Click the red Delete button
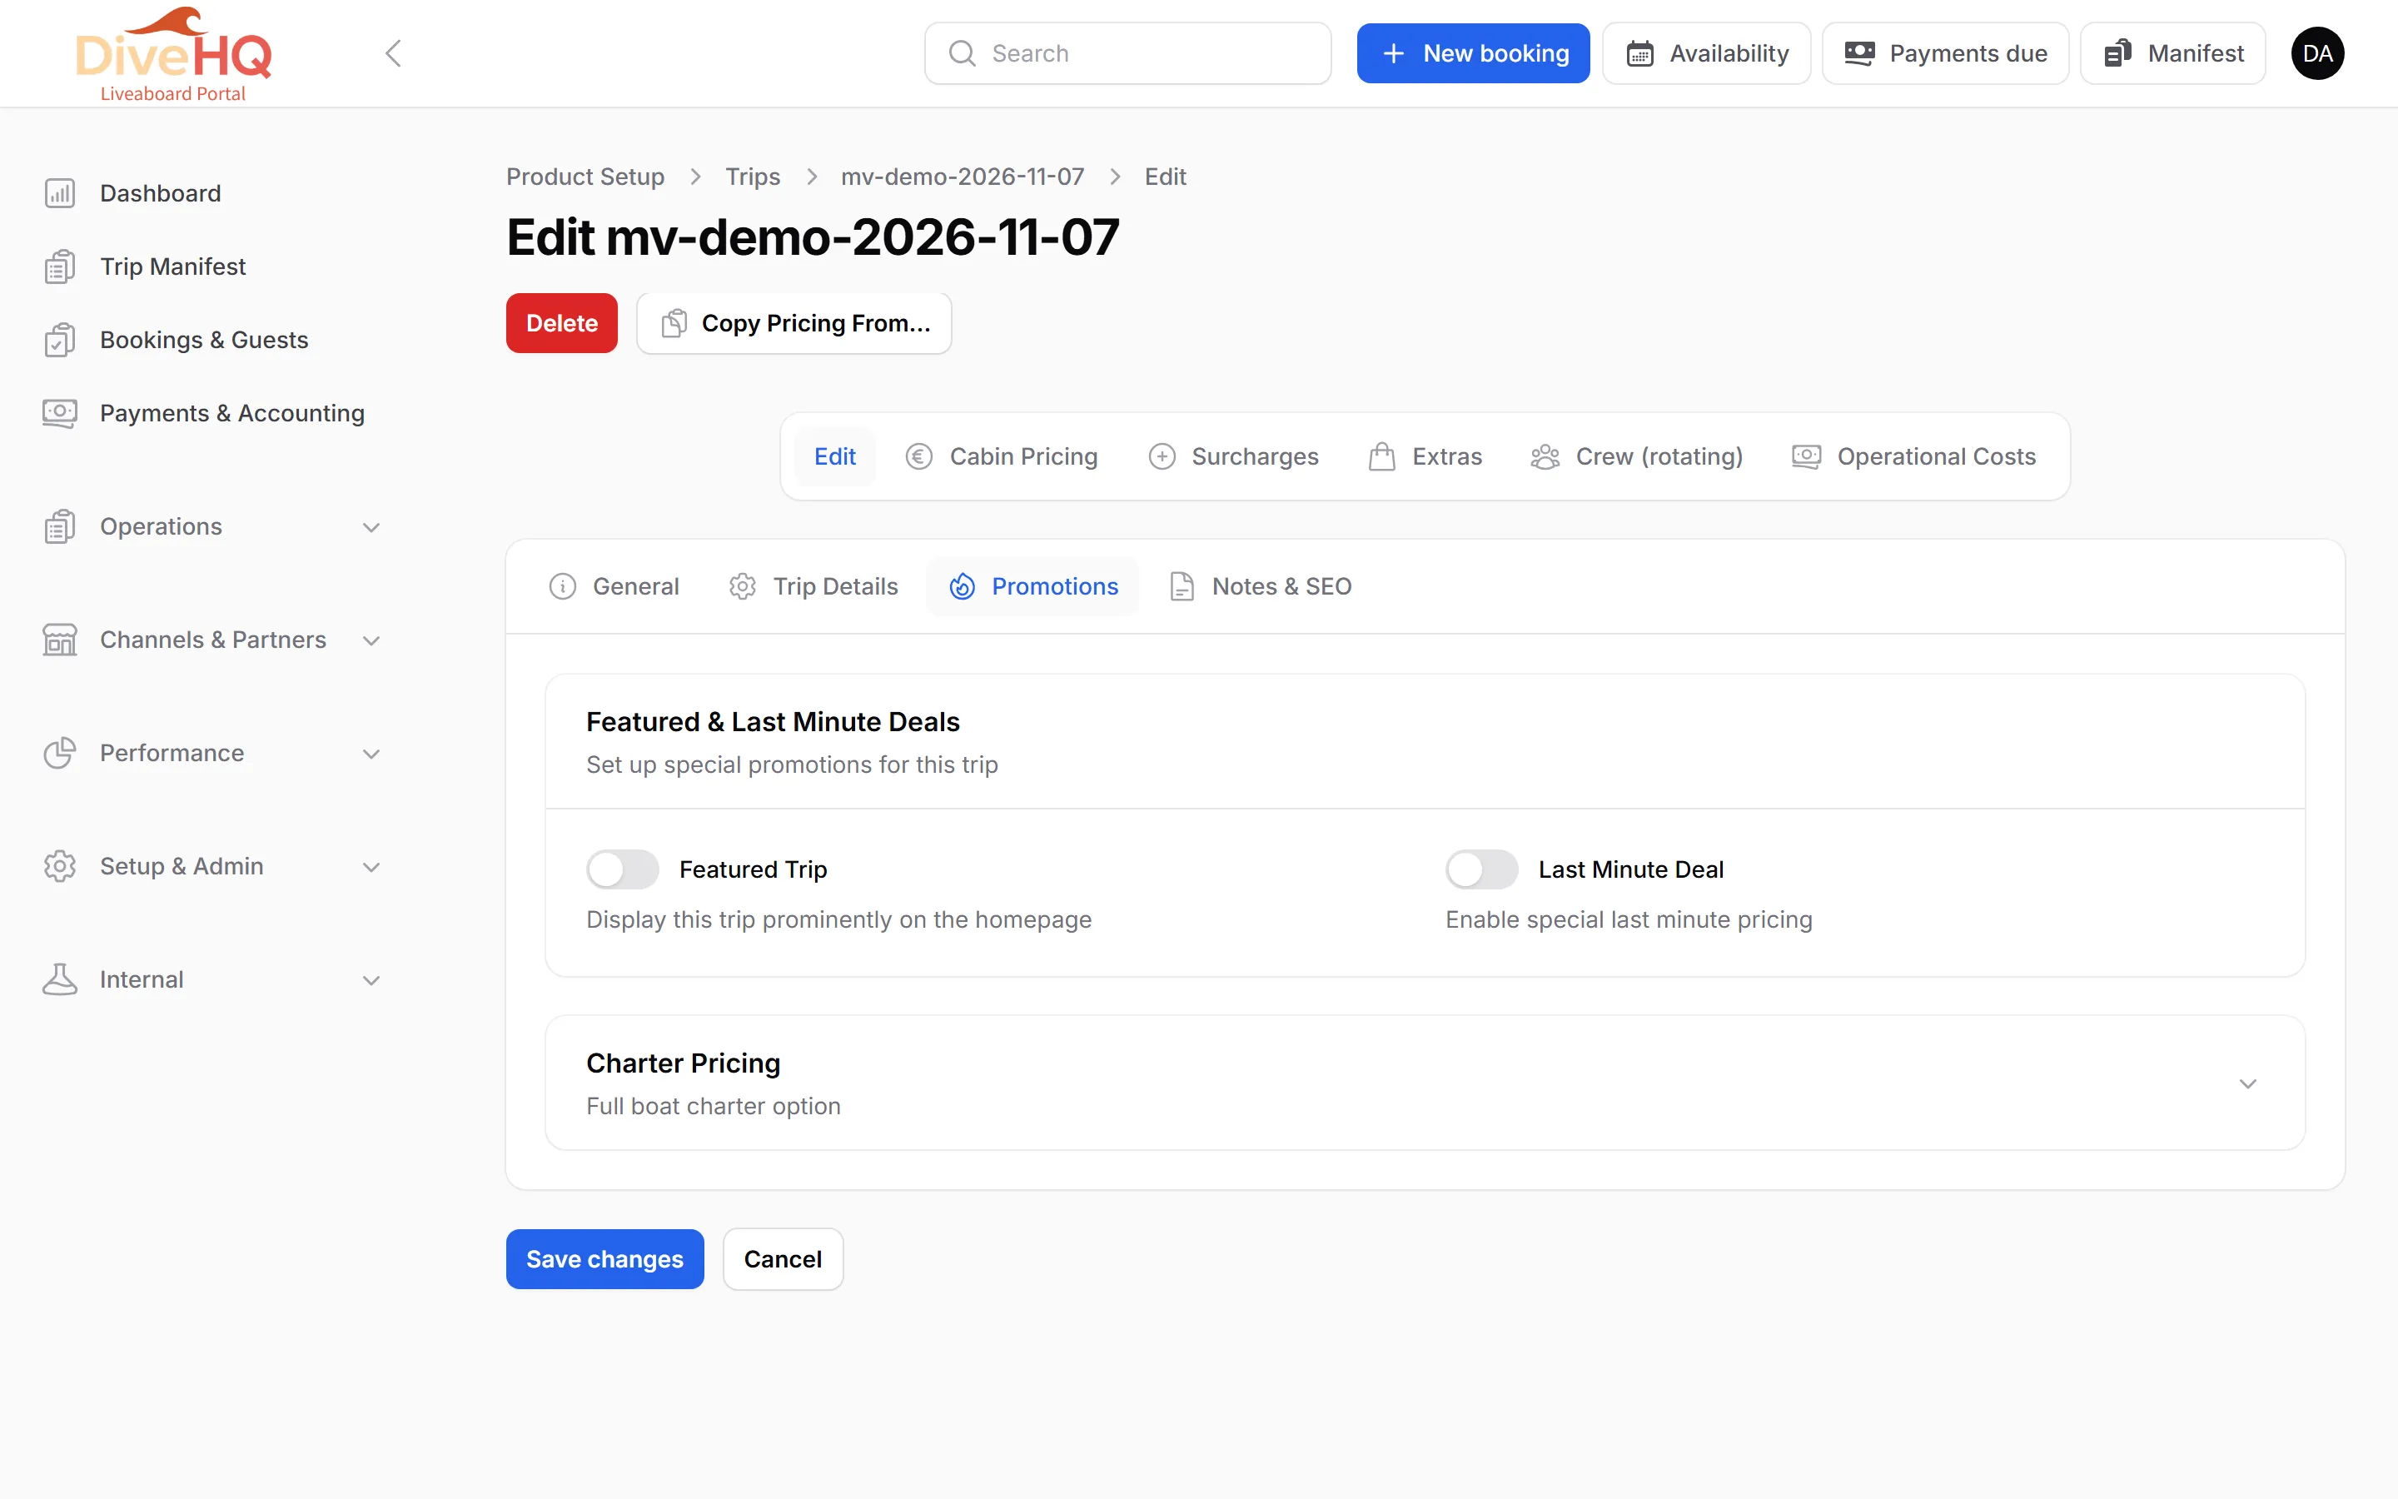This screenshot has width=2398, height=1499. coord(562,323)
